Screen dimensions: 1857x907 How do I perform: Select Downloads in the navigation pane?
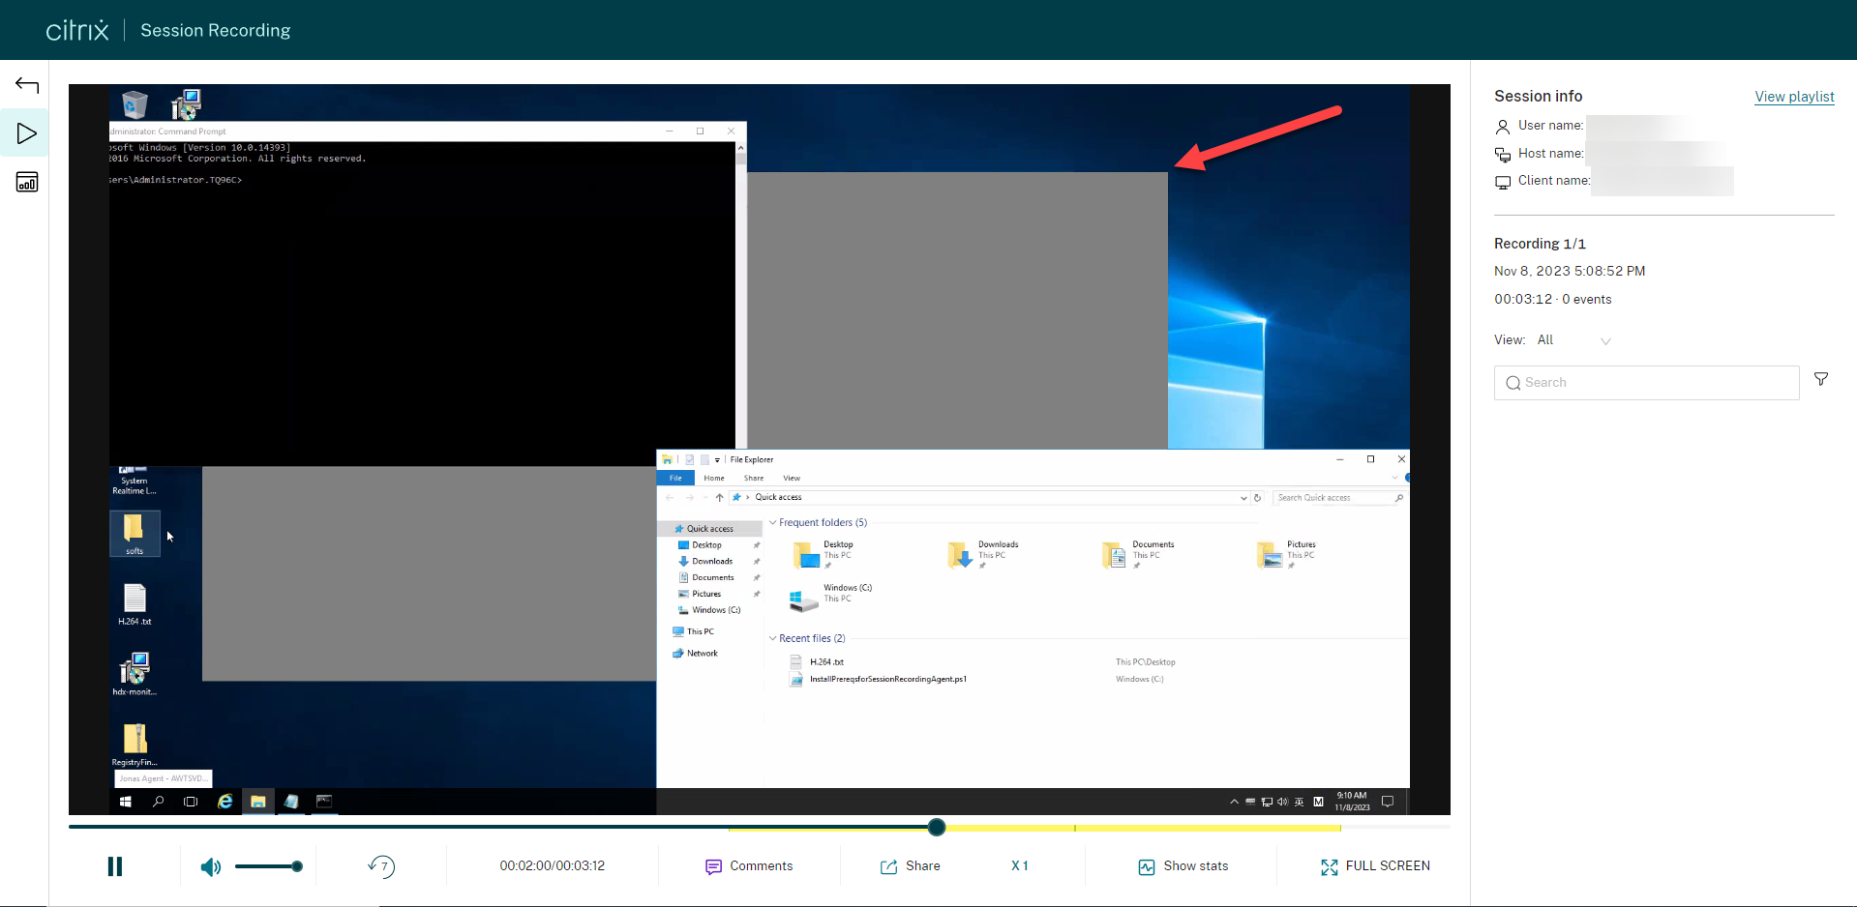coord(712,562)
